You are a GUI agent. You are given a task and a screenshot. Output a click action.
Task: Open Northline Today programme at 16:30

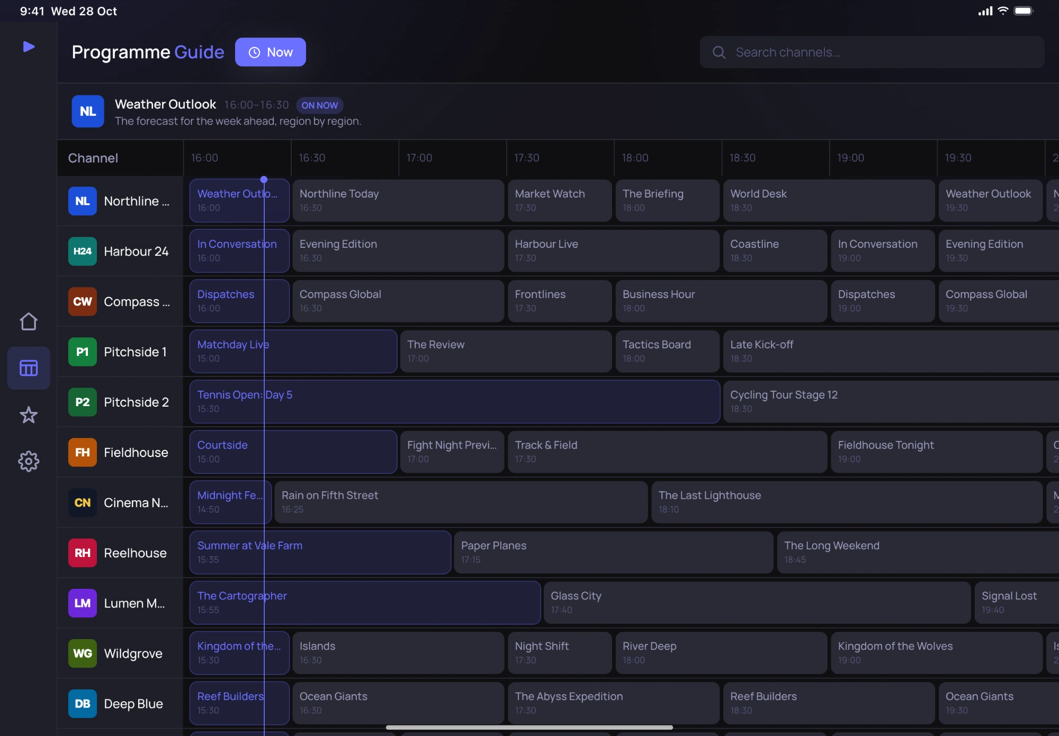tap(398, 201)
